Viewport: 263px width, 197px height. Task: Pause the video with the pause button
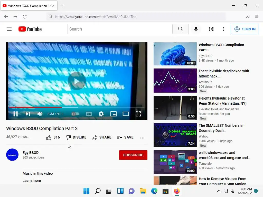pos(15,114)
